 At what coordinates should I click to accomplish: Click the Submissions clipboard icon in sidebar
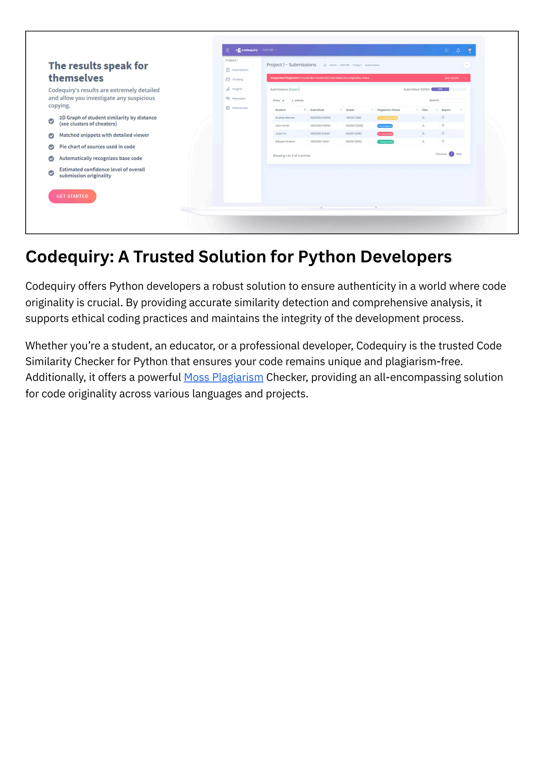(x=228, y=70)
